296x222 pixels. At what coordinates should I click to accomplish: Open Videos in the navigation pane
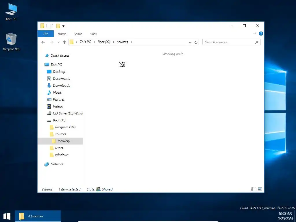click(58, 106)
